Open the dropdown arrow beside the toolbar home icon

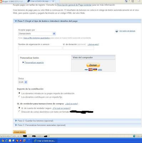pyautogui.click(x=130, y=1)
